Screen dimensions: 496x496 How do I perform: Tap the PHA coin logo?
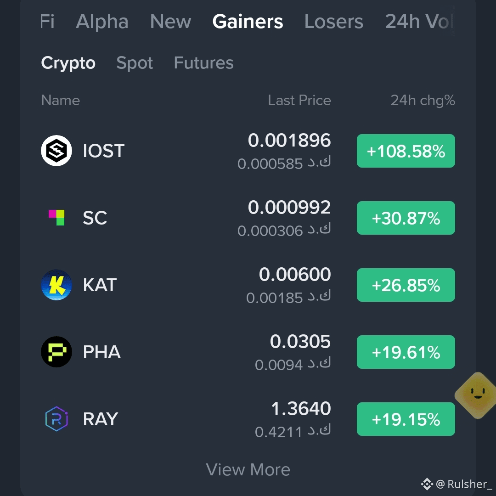tap(56, 352)
